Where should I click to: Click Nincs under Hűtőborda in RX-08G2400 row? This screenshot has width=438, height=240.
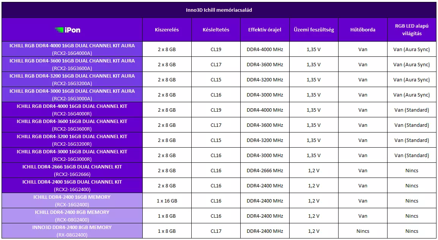[x=363, y=231]
